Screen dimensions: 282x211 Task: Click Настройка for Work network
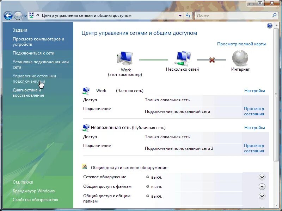255,91
